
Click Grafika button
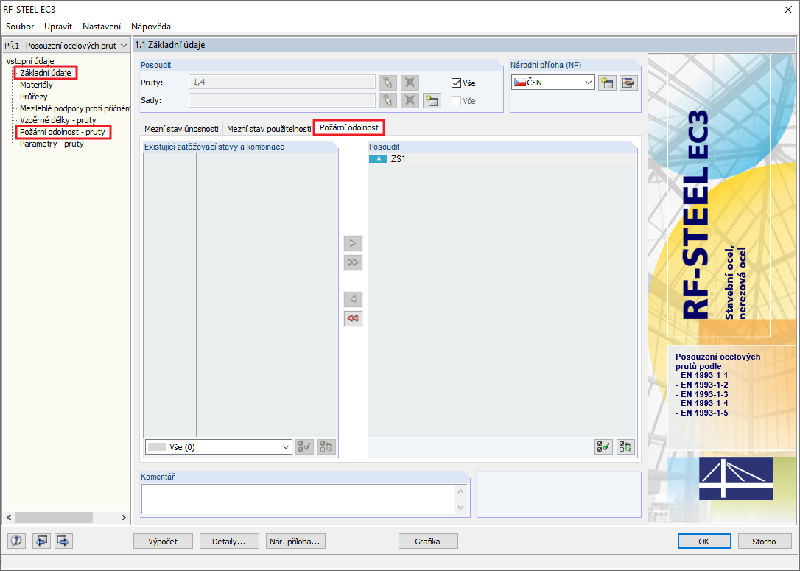click(427, 542)
